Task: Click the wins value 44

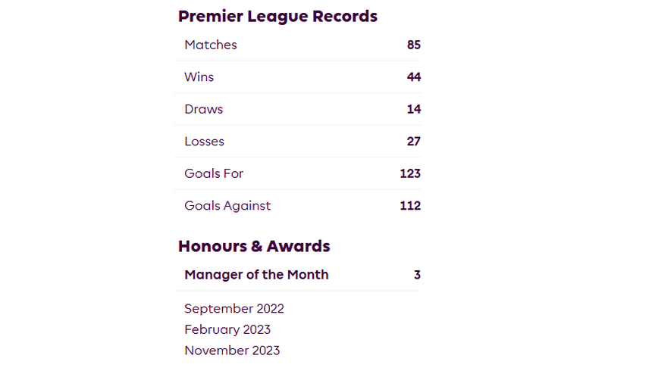Action: tap(413, 77)
